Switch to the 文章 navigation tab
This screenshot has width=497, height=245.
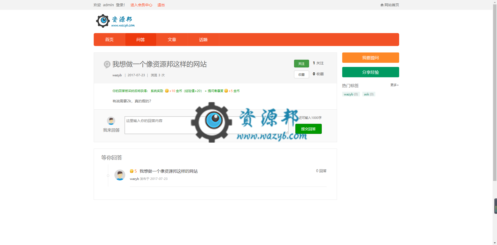point(172,40)
